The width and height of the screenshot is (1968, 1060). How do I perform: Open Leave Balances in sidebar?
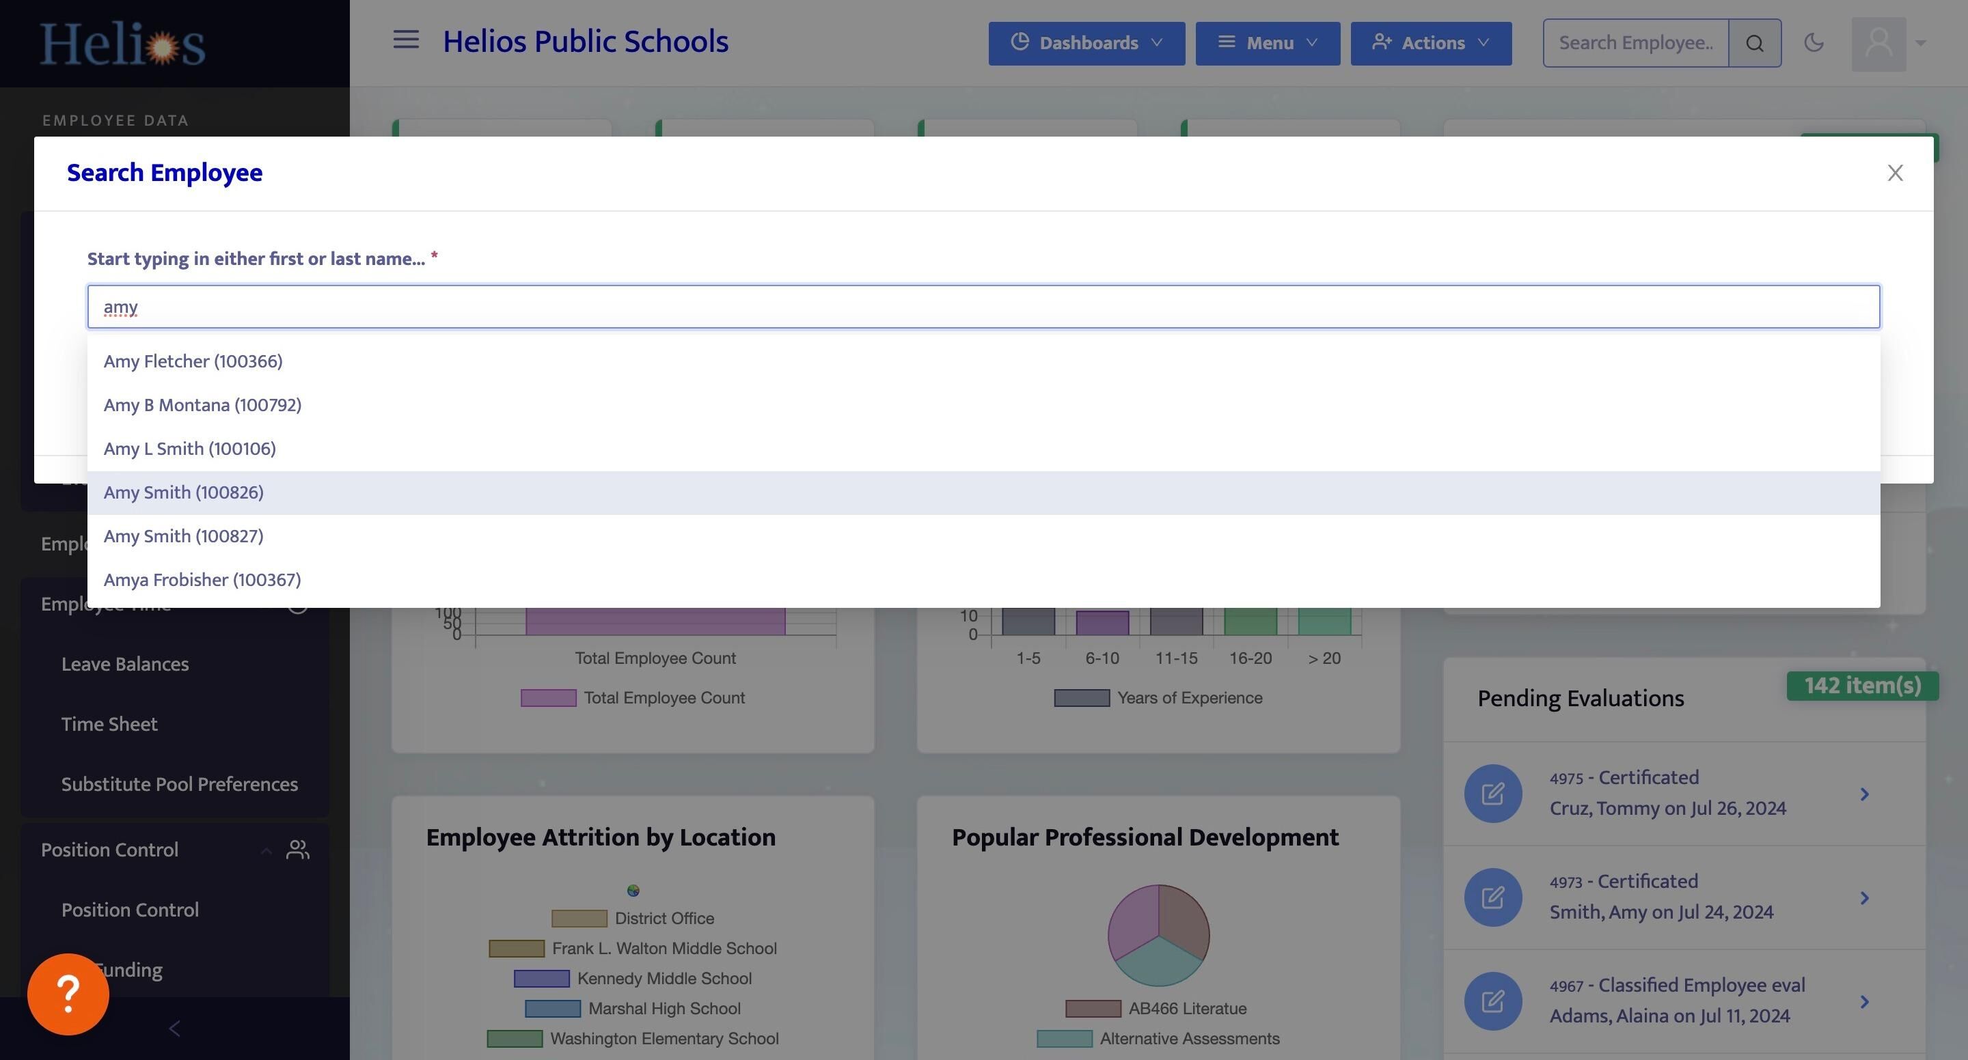[x=125, y=664]
